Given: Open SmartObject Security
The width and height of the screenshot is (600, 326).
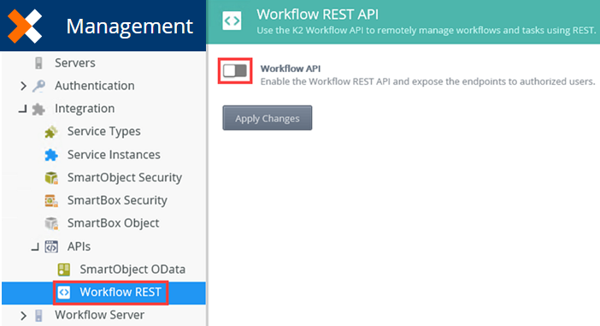Looking at the screenshot, I should point(125,178).
